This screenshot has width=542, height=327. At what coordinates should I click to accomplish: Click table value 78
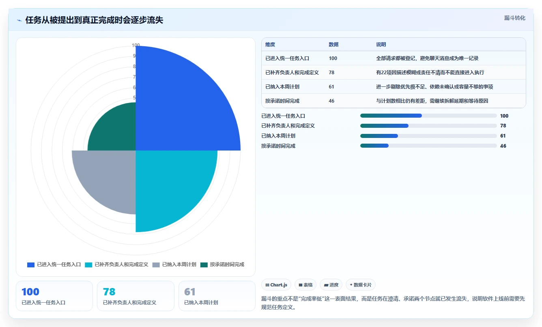(x=331, y=73)
